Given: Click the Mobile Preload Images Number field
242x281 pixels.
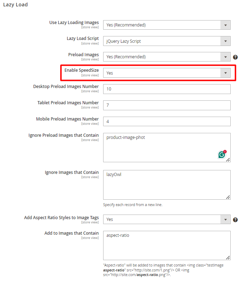Looking at the screenshot, I should click(167, 122).
